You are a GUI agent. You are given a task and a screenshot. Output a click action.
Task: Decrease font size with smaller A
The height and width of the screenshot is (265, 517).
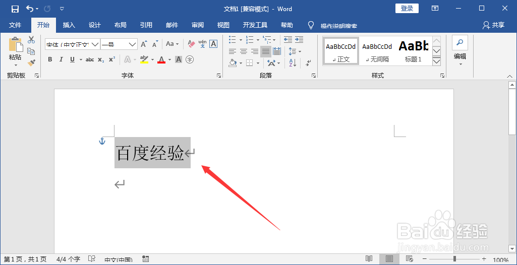point(155,44)
